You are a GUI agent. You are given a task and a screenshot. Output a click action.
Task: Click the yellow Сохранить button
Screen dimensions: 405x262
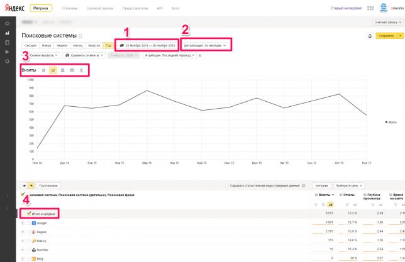point(386,36)
